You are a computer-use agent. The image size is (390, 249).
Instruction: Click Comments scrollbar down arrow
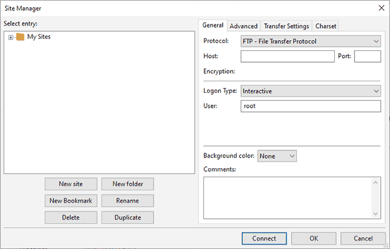[376, 214]
